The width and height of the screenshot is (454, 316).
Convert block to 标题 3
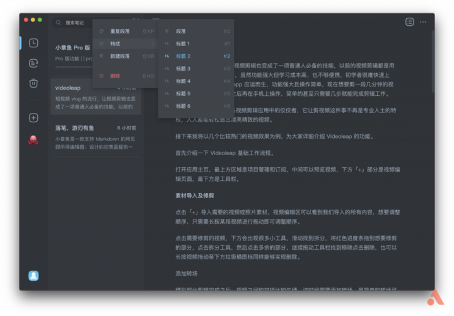[196, 69]
